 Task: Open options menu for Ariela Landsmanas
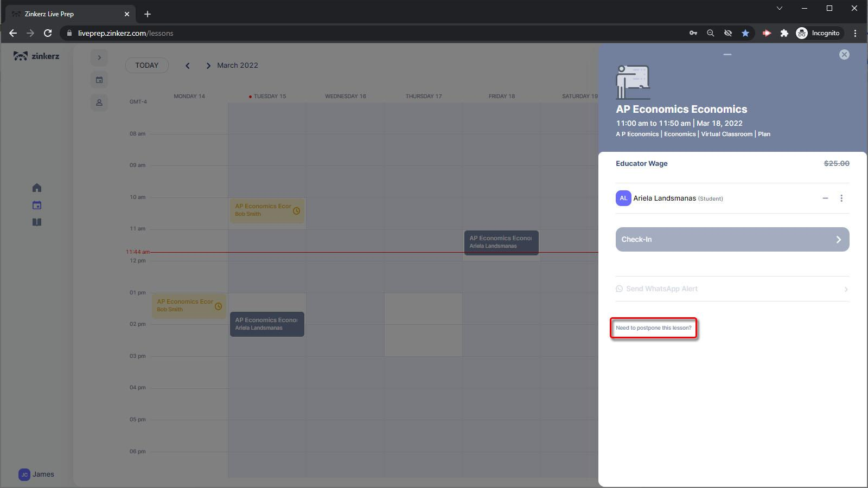841,198
